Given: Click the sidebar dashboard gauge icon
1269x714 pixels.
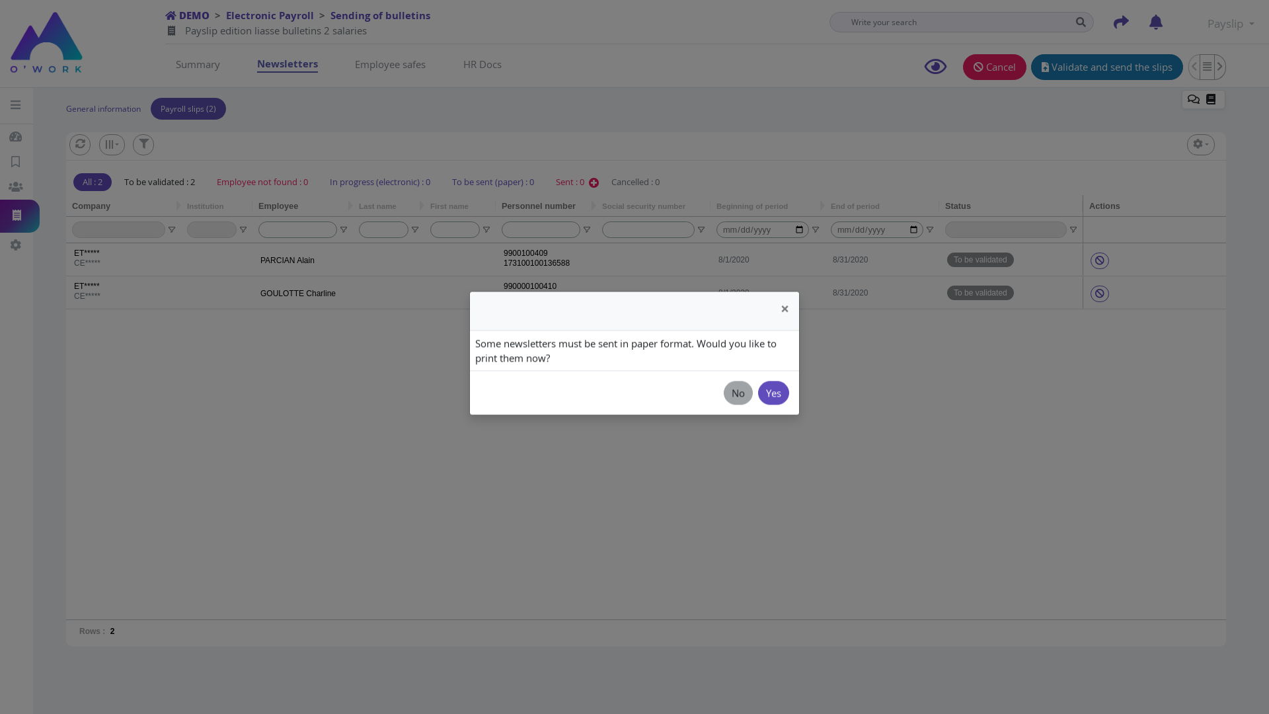Looking at the screenshot, I should (x=16, y=137).
